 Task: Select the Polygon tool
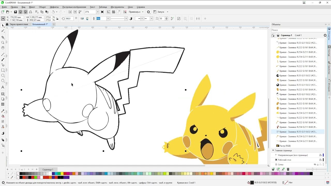point(3,81)
